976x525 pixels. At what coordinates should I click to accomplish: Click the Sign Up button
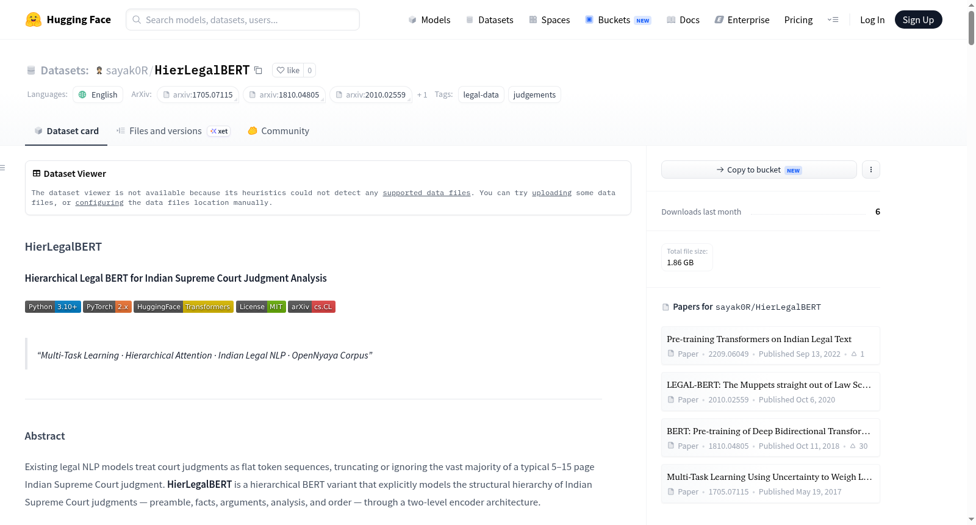(x=918, y=20)
